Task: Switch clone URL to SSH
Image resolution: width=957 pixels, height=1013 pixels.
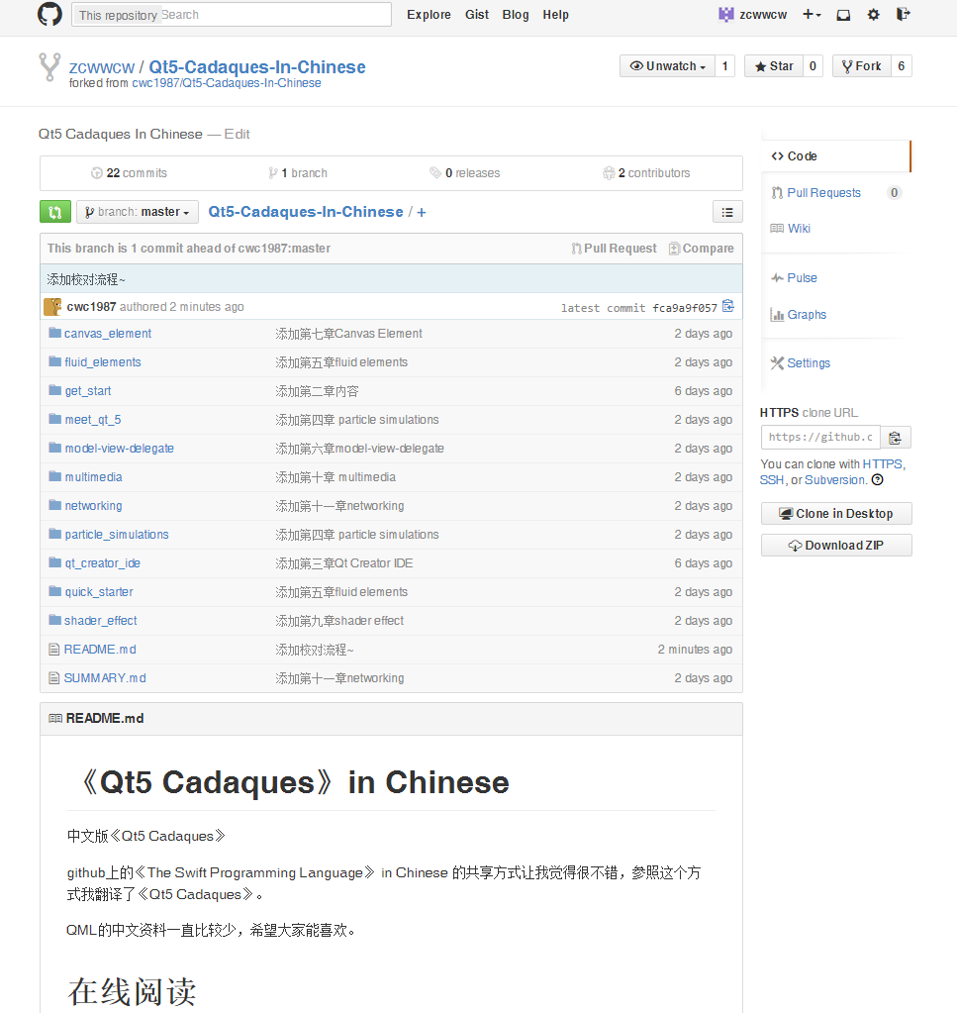Action: pos(772,480)
